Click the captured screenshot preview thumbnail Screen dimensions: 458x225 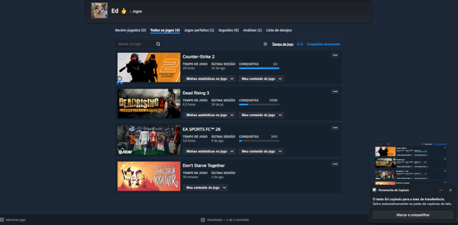[x=411, y=163]
